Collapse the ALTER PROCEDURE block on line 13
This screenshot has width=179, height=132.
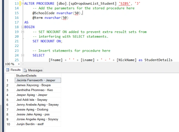23,4
